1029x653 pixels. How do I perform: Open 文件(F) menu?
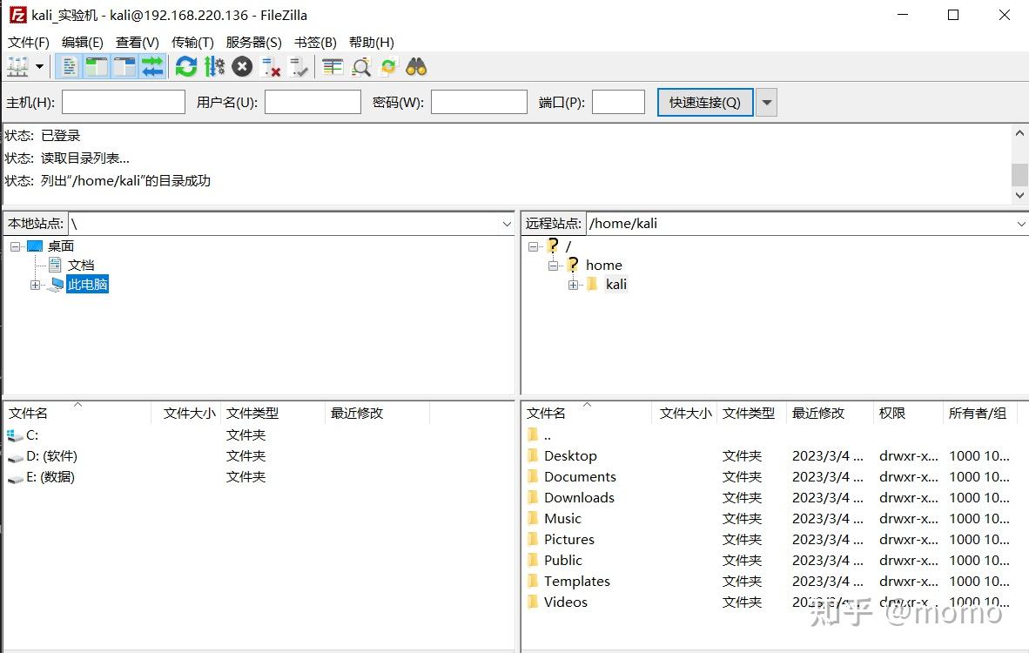pos(29,42)
